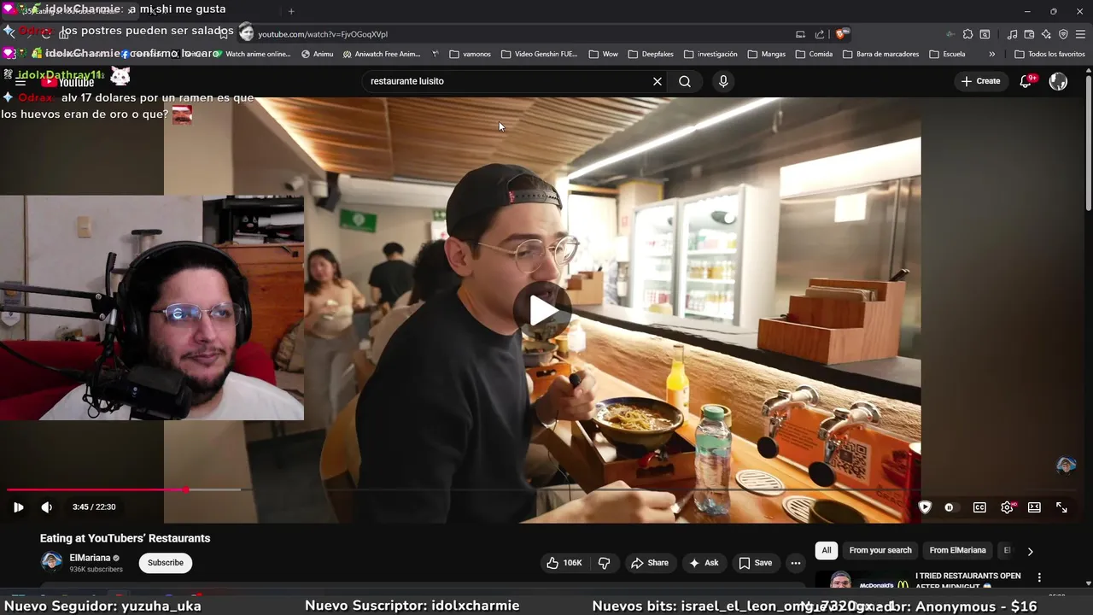Open the YouTube hamburger guide menu

click(20, 82)
